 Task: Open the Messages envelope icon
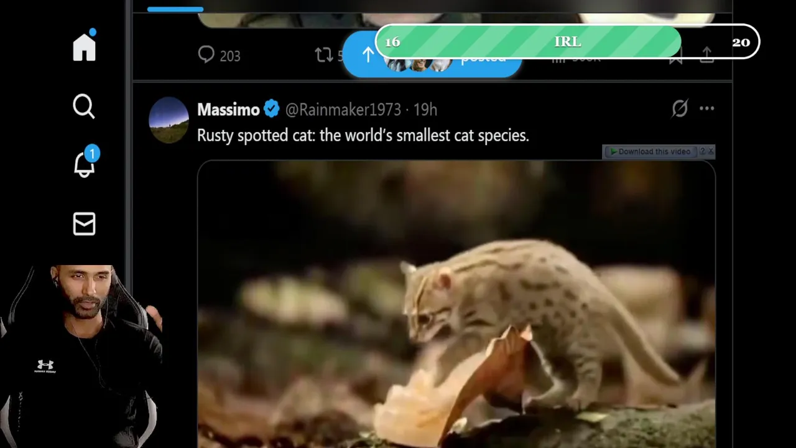click(84, 224)
